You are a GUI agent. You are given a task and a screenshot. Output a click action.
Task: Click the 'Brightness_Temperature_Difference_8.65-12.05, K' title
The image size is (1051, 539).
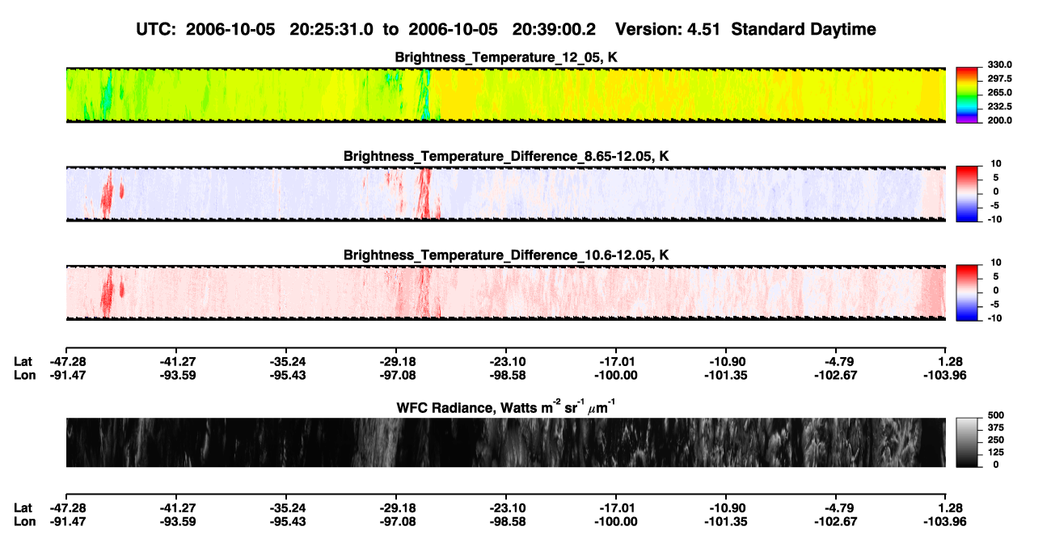(x=506, y=156)
